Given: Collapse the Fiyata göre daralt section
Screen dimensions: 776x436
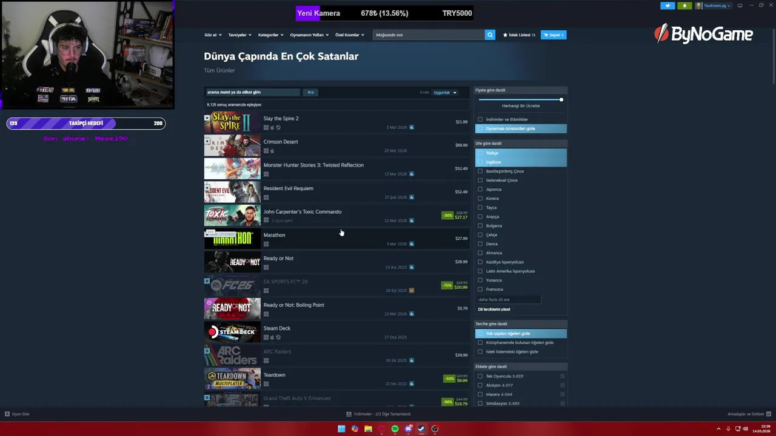Looking at the screenshot, I should (x=521, y=90).
